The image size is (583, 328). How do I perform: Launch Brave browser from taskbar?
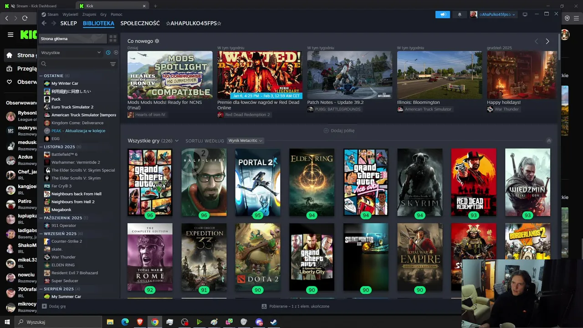pos(140,322)
